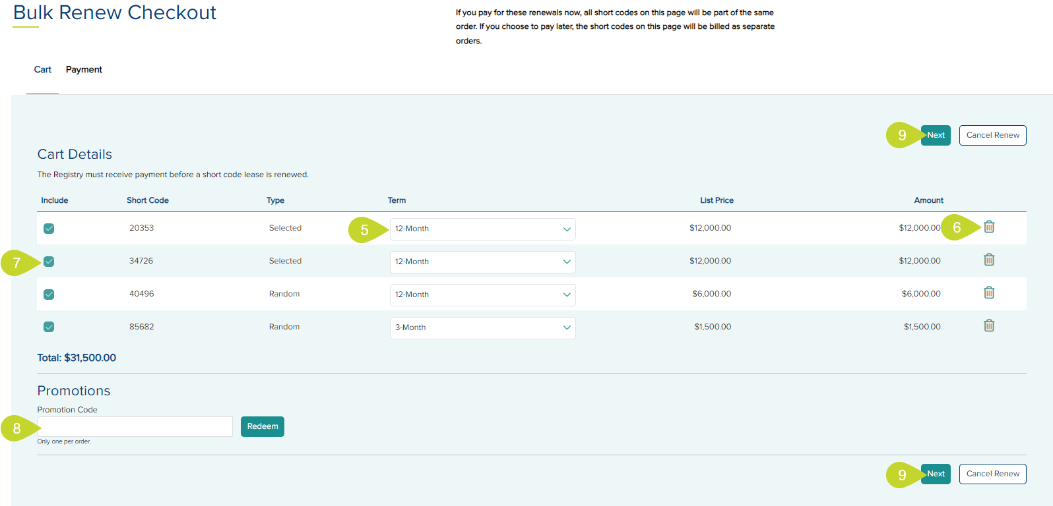
Task: Deselect the Include checkbox for 40496
Action: coord(49,295)
